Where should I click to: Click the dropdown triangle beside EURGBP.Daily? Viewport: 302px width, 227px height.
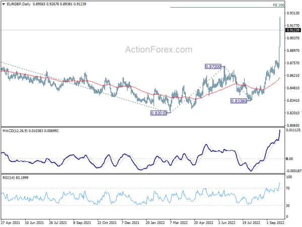4,4
